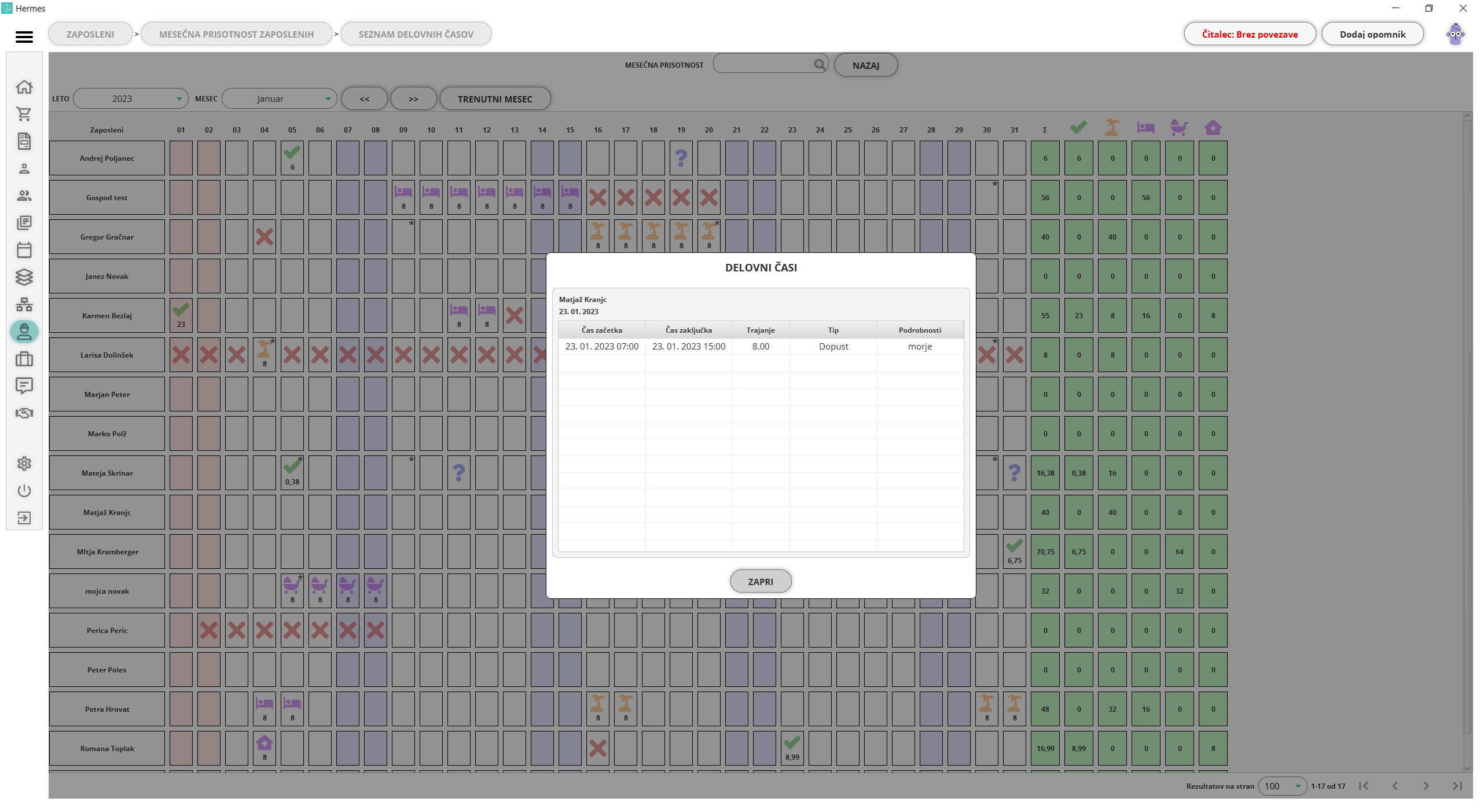This screenshot has width=1480, height=809.
Task: Click the bed sick-leave column header icon
Action: 1145,127
